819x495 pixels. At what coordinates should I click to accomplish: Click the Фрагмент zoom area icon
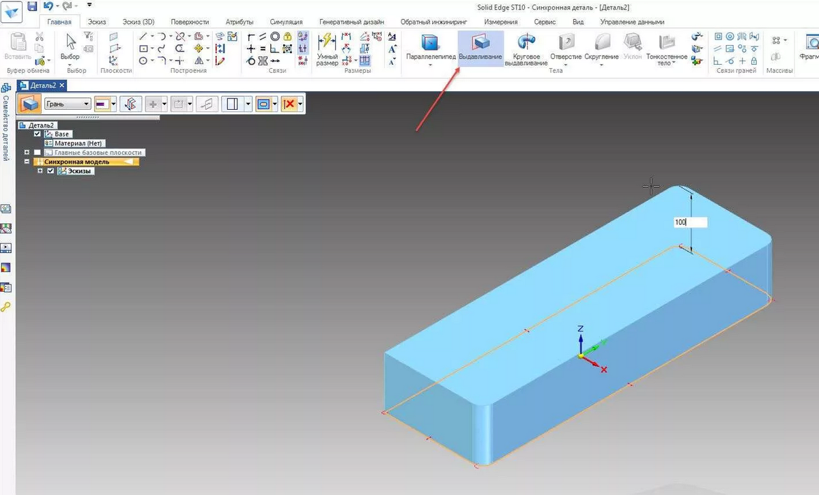[809, 46]
